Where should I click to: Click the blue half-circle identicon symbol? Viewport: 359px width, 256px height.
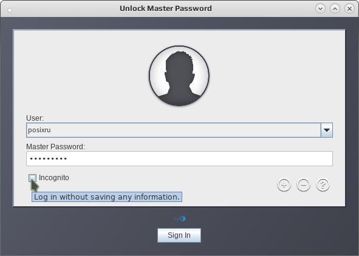[x=183, y=219]
